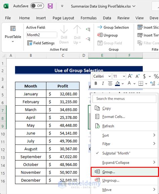159x194 pixels.
Task: Select column B header
Action: [31, 55]
